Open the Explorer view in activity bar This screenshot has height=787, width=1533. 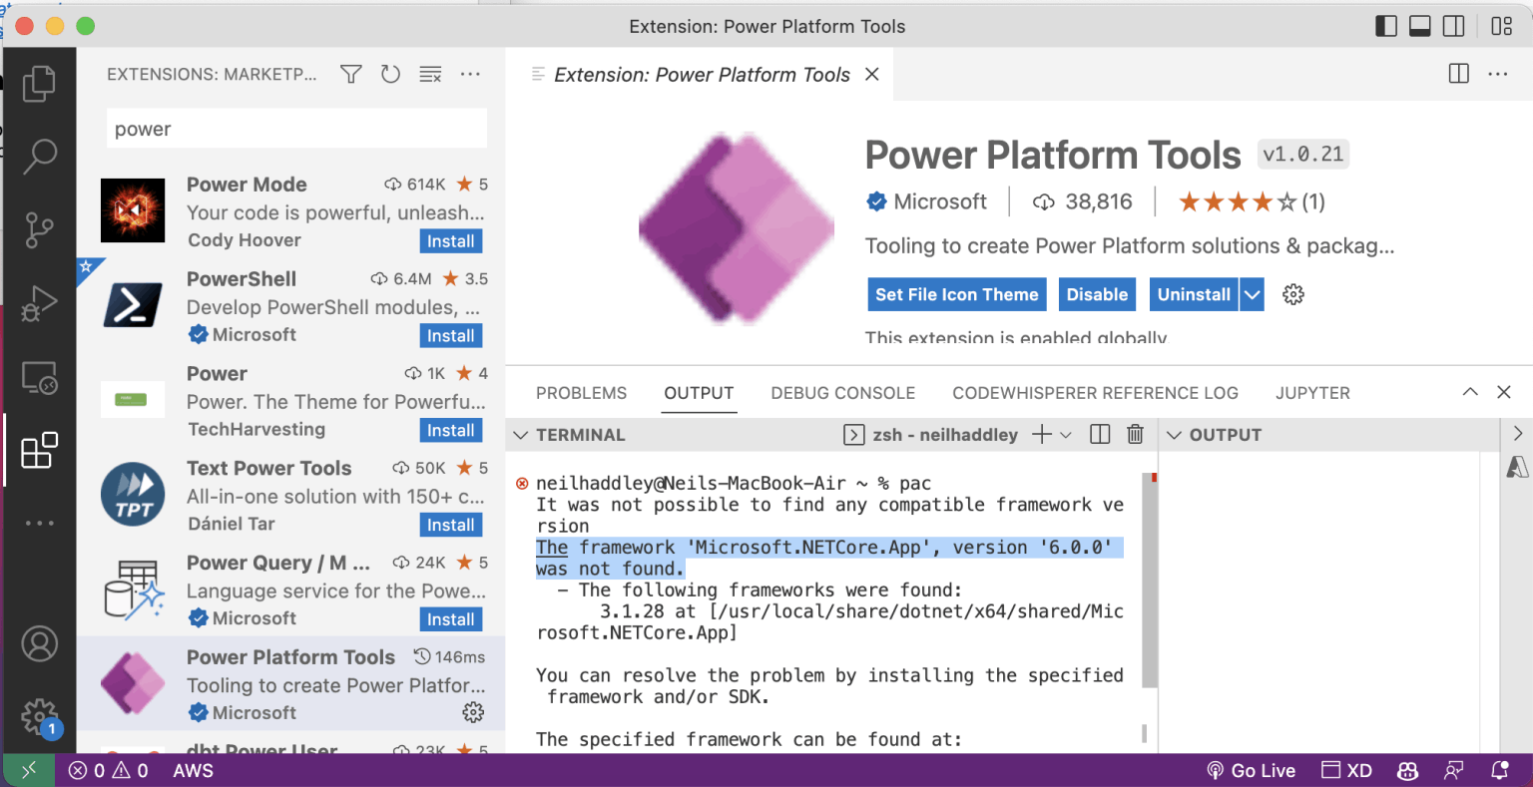pos(39,84)
